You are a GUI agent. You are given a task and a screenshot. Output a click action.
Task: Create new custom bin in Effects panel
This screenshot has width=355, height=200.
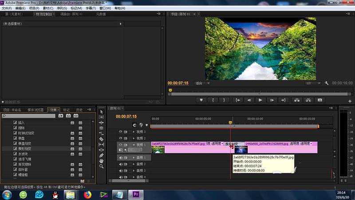(x=83, y=181)
